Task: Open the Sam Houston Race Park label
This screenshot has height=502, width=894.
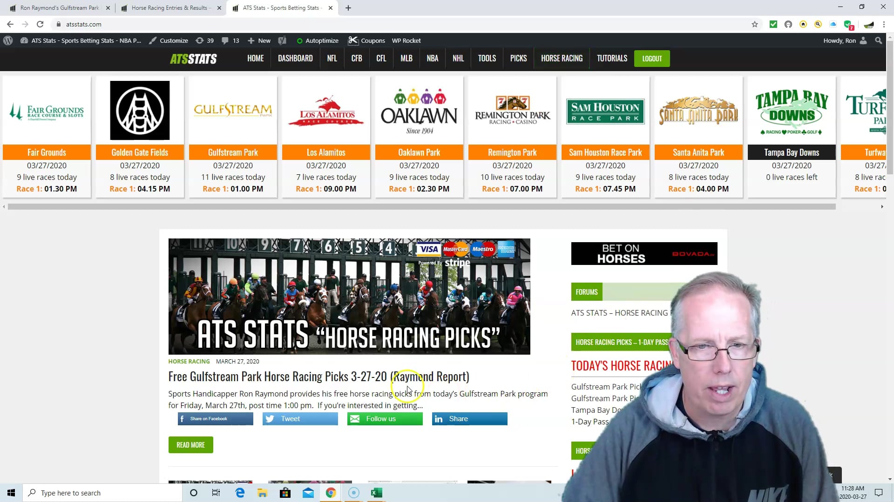Action: click(x=605, y=152)
